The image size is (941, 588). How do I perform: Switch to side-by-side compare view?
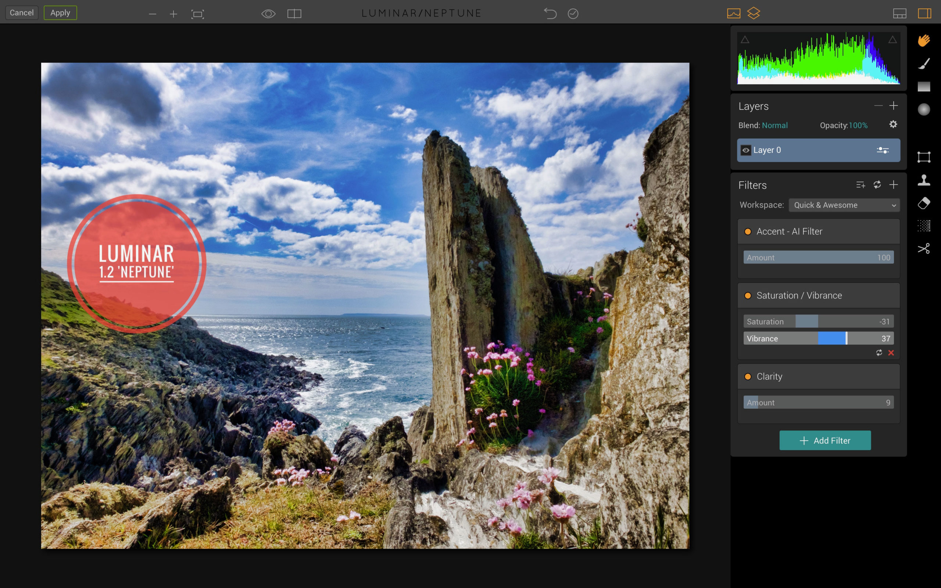click(294, 14)
